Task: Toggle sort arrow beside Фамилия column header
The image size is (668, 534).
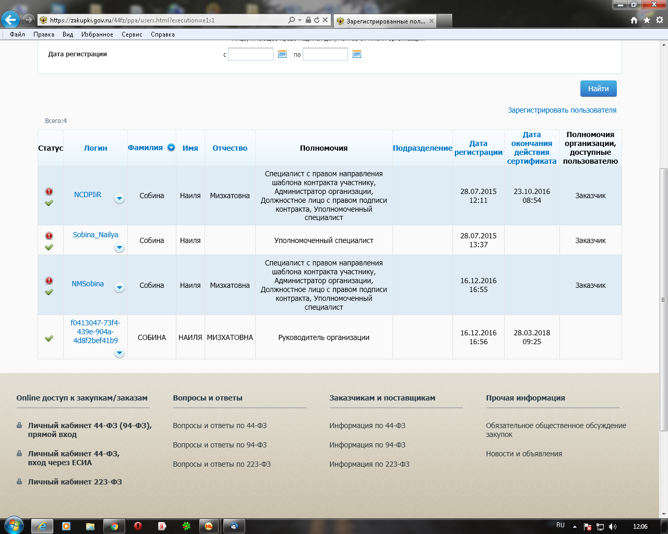Action: 171,148
